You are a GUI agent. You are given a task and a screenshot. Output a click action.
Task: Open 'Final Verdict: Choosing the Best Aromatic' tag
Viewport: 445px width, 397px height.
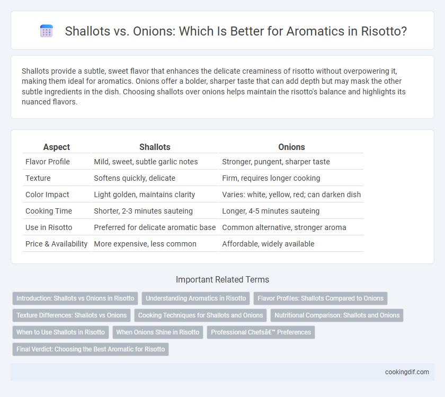click(91, 349)
